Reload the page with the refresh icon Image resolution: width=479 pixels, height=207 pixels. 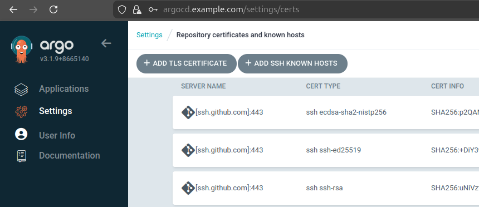click(x=53, y=10)
